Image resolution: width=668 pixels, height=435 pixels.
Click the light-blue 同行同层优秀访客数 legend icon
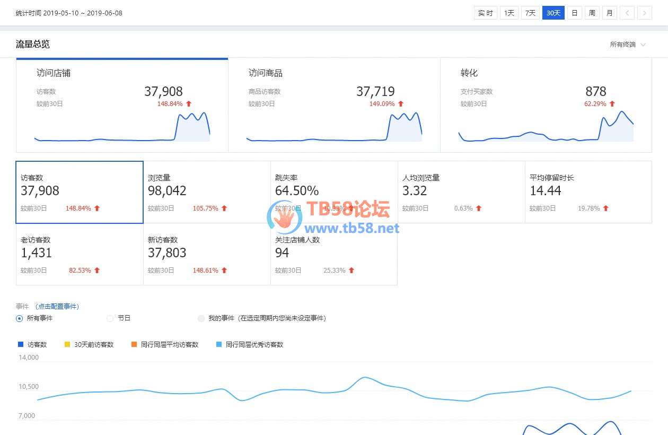point(218,344)
